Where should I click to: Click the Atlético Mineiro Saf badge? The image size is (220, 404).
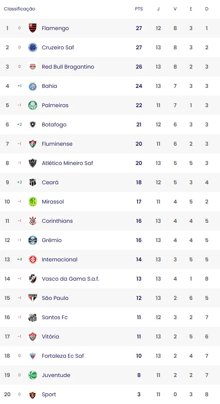[x=33, y=163]
